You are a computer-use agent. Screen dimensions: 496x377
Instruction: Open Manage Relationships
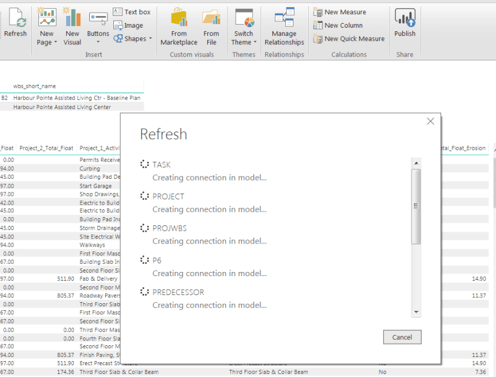(x=284, y=27)
